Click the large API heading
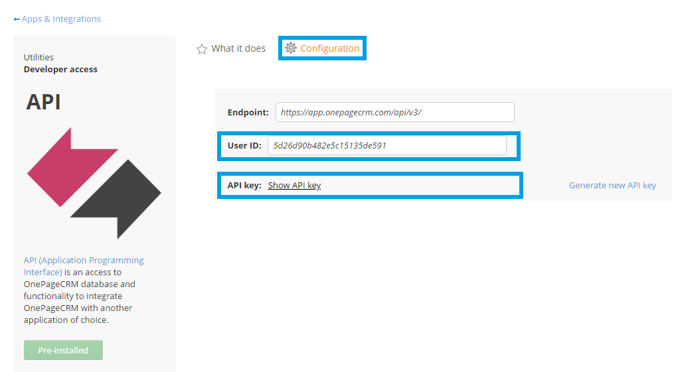Image resolution: width=680 pixels, height=372 pixels. pos(44,102)
